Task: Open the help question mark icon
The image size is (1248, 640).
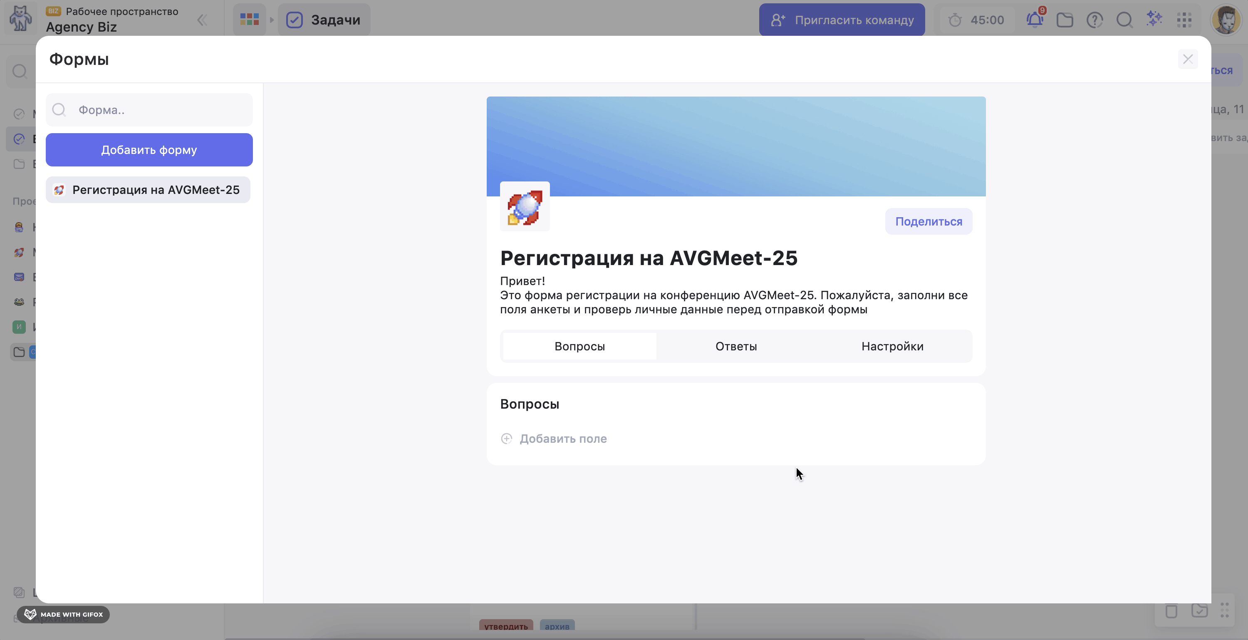Action: point(1094,20)
